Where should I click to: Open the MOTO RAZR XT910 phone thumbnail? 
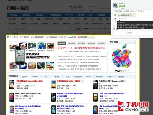12,97
